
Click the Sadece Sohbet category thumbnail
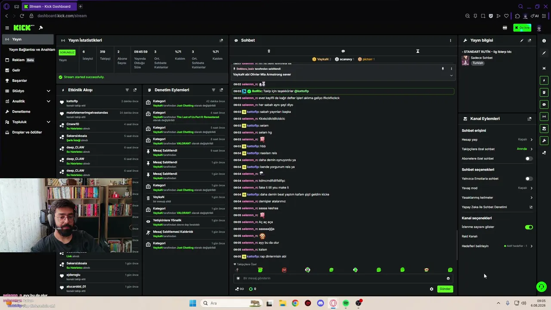tap(465, 60)
